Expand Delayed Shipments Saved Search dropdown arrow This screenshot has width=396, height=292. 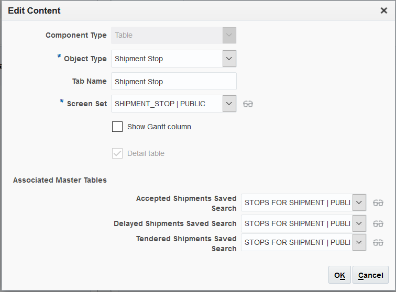coord(359,223)
